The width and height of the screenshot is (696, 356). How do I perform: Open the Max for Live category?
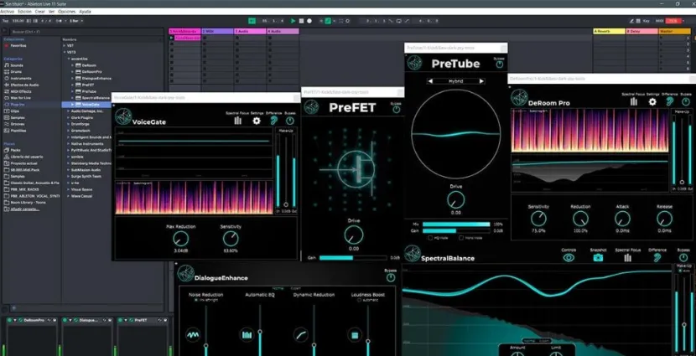click(x=21, y=97)
